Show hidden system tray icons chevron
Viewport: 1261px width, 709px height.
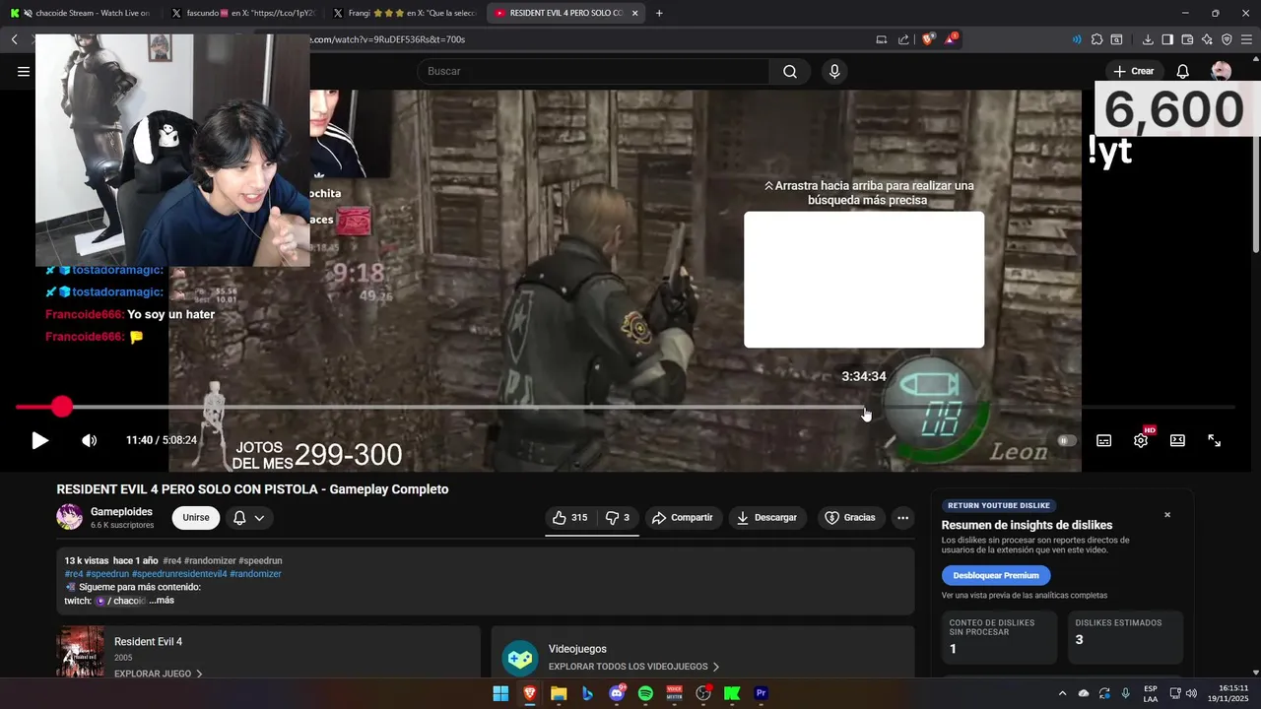tap(1062, 693)
